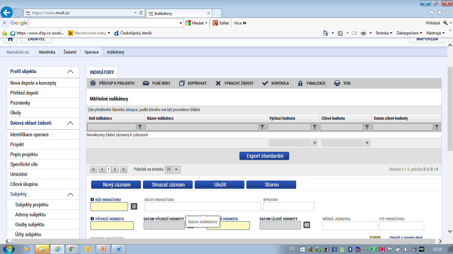Image resolution: width=453 pixels, height=254 pixels.
Task: Click the Google toolbar Sdílet button
Action: 221,23
